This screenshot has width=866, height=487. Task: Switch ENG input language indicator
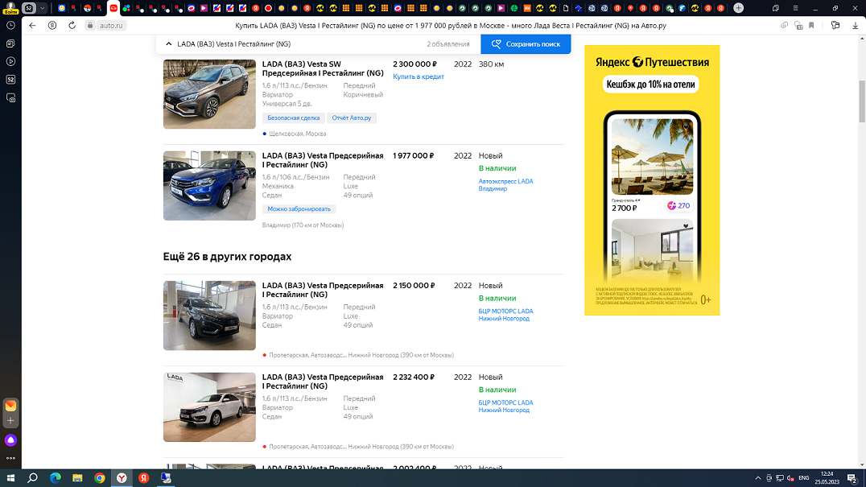(x=803, y=478)
